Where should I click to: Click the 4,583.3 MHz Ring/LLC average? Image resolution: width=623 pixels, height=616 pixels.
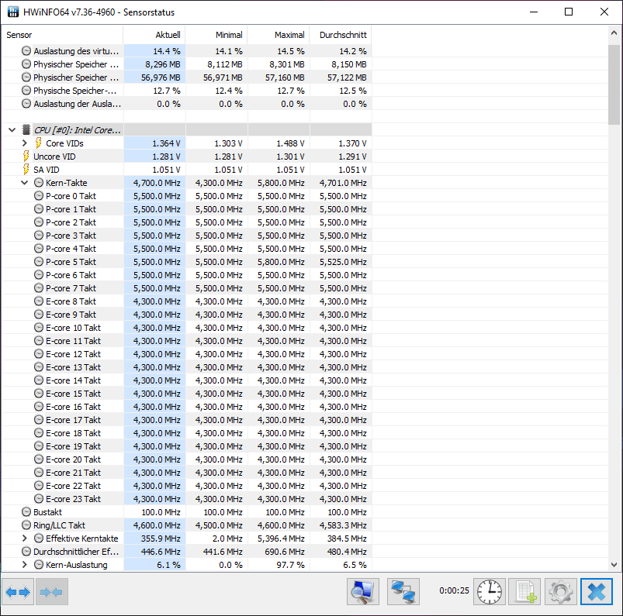tap(343, 525)
